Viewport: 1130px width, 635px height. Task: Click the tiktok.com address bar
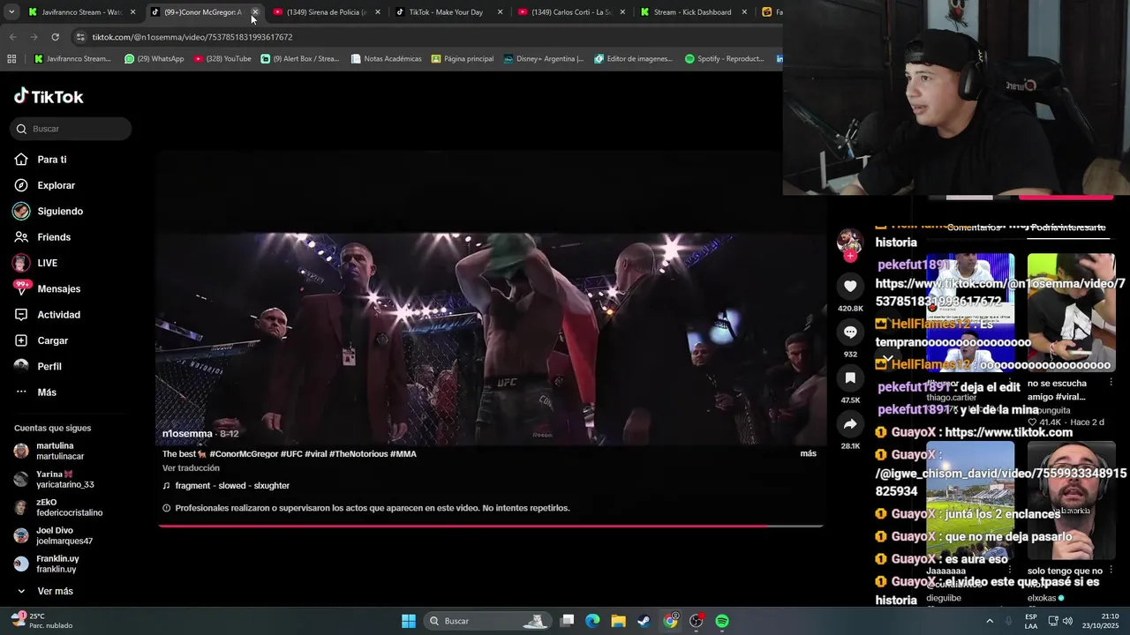tap(424, 37)
